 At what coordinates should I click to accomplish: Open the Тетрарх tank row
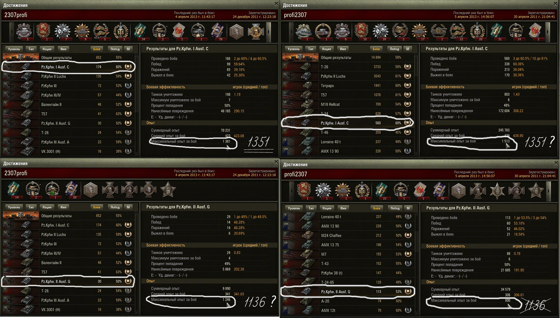(x=348, y=86)
